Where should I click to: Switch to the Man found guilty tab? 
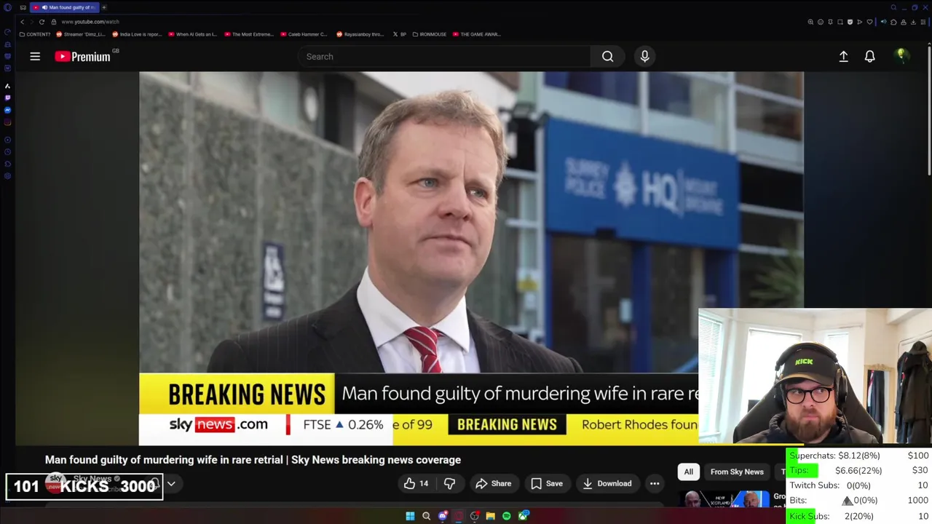pyautogui.click(x=64, y=7)
